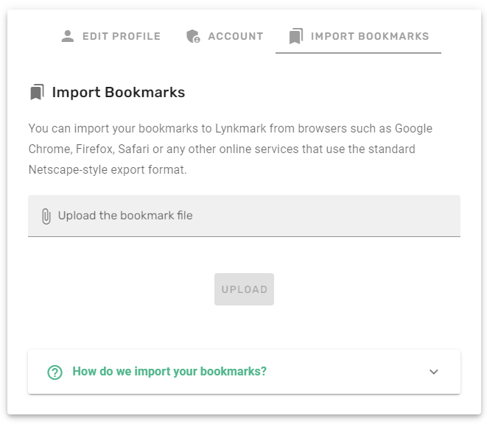
Task: Click the bookmark icon in Import Bookmarks tab
Action: click(x=296, y=36)
